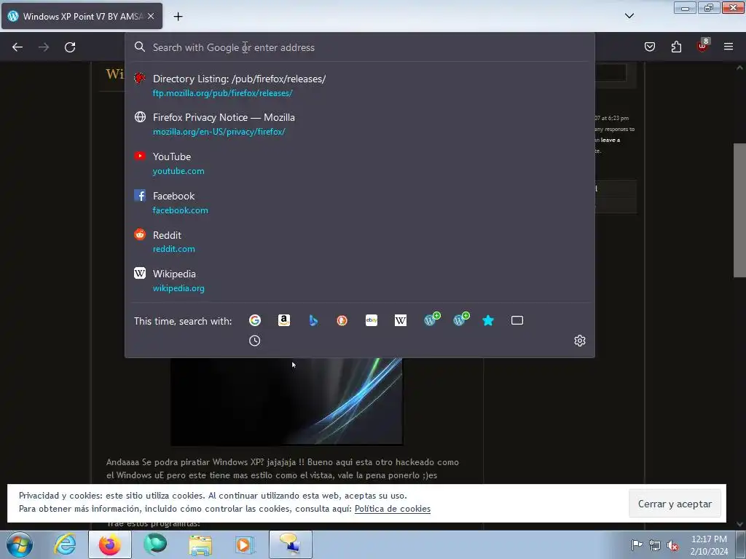This screenshot has height=559, width=746.
Task: Open Windows Explorer folder in taskbar
Action: pos(200,544)
